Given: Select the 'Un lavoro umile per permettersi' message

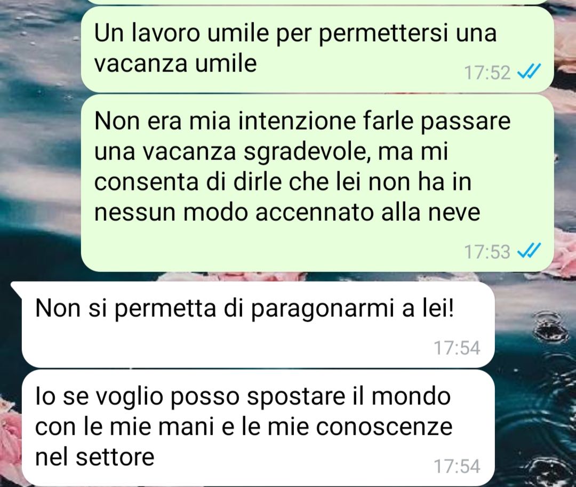Looking at the screenshot, I should coord(317,49).
